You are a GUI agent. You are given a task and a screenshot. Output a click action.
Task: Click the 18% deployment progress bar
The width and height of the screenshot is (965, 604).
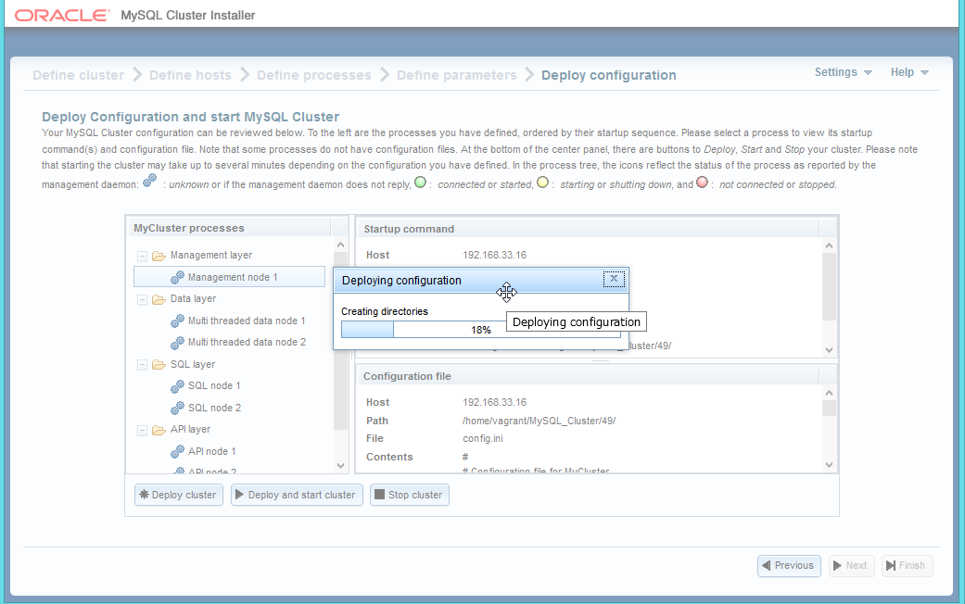(481, 330)
